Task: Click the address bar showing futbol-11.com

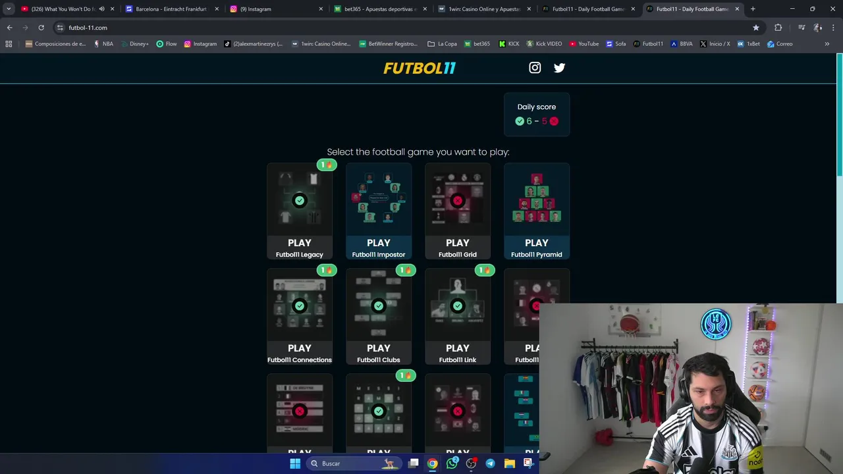Action: point(408,28)
